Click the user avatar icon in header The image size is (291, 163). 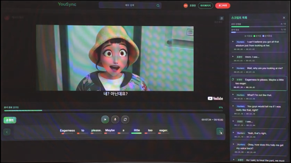tap(186, 6)
